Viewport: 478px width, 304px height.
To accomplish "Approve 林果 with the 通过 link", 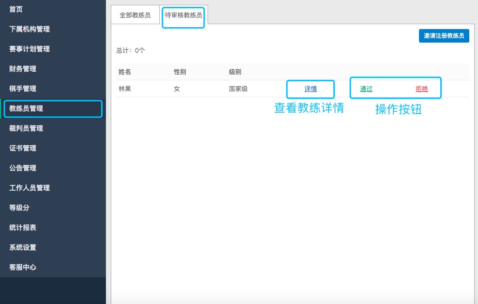I will coord(366,89).
